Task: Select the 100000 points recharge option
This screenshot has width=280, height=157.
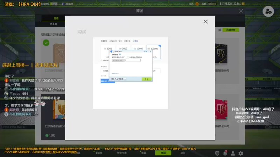Action: point(154,52)
